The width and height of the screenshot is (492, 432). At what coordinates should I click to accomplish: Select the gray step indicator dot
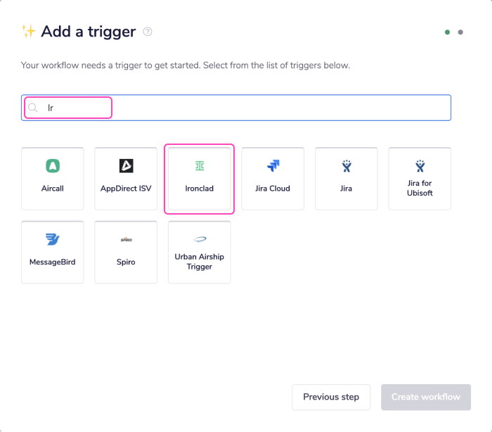[460, 32]
